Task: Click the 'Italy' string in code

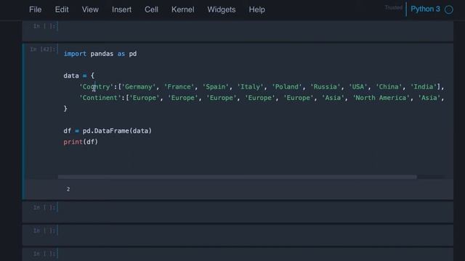Action: click(x=250, y=87)
